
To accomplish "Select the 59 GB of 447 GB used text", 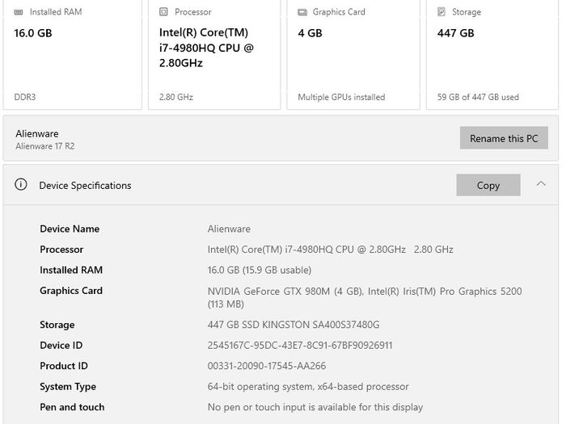I will [478, 97].
